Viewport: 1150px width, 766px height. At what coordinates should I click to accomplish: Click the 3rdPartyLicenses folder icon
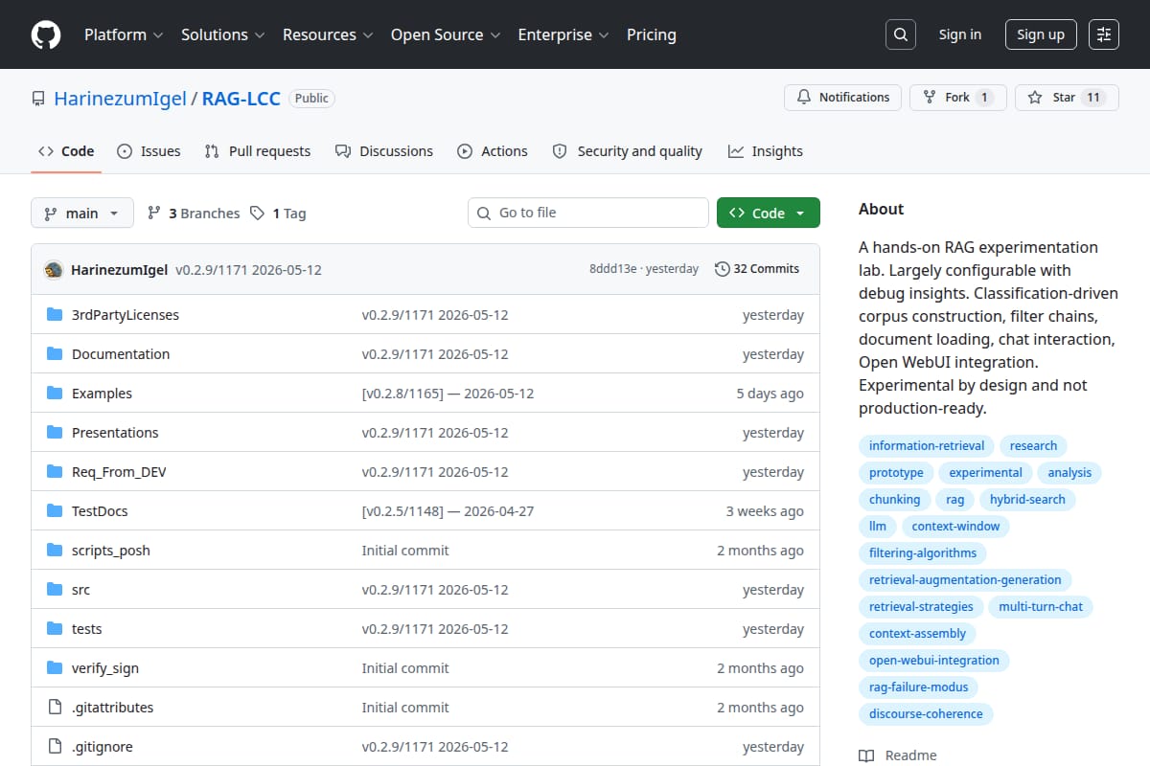[55, 315]
